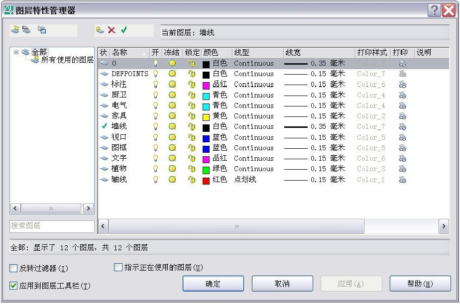Click the 点划线 linetype of layer 轴线
Viewport: 460px width, 304px height.
(x=245, y=180)
